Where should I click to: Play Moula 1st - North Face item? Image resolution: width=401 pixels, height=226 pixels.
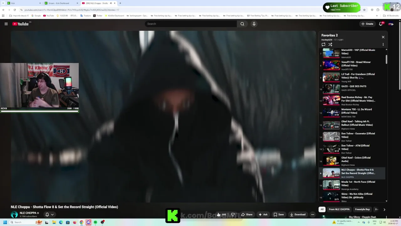352,185
